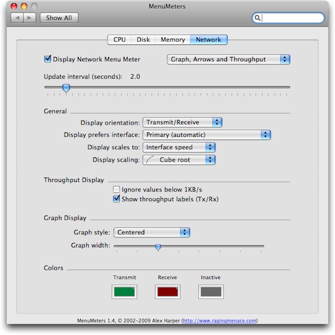The height and width of the screenshot is (335, 335).
Task: Open Display scaling Cube root dropdown
Action: 179,160
